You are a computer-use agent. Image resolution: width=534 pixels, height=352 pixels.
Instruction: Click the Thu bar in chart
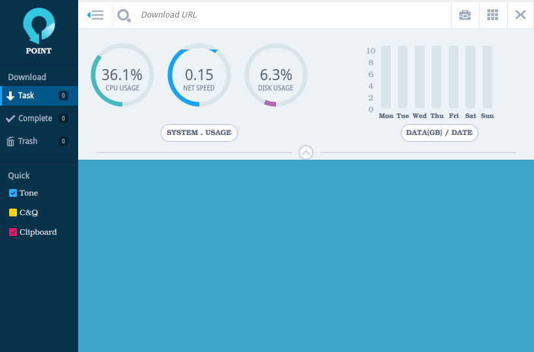[x=436, y=77]
